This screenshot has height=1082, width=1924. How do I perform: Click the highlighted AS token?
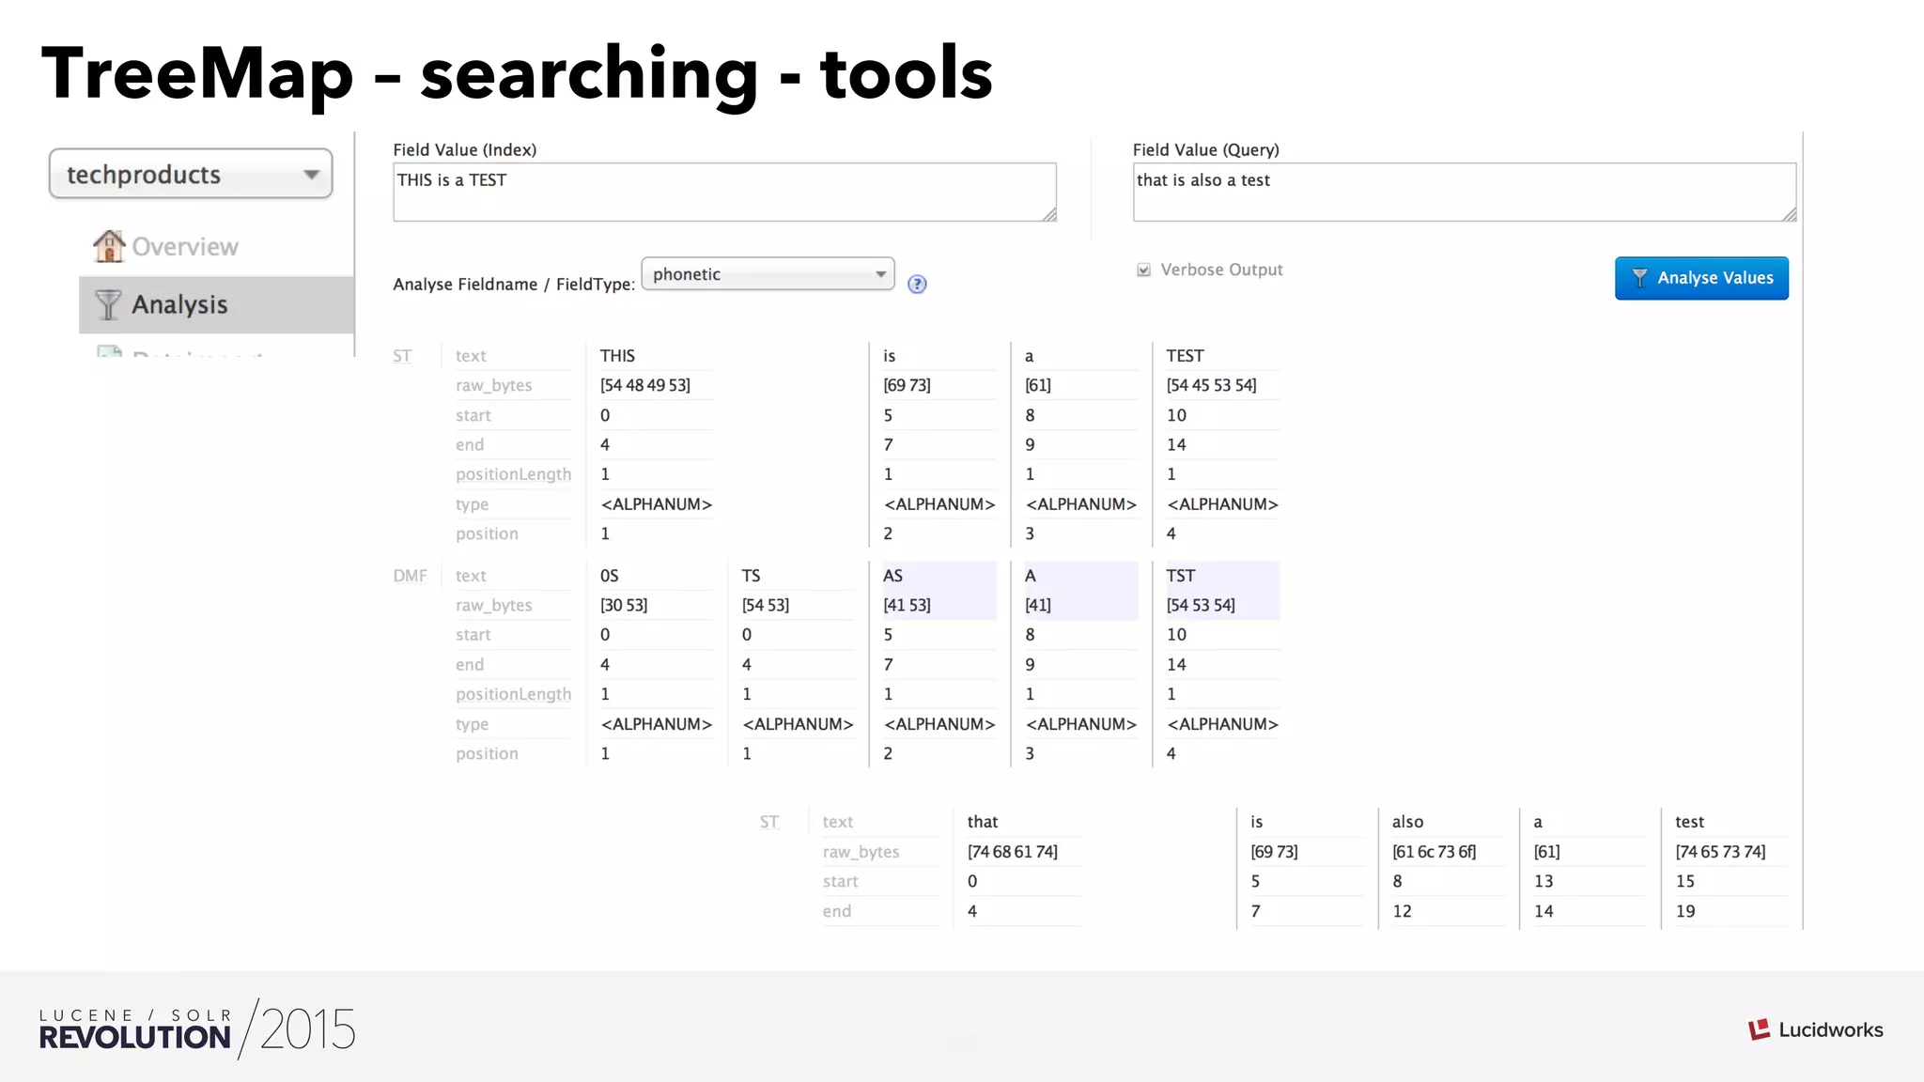(892, 576)
